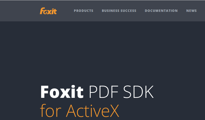The width and height of the screenshot is (205, 120).
Task: Click the orange ActiveX text
Action: tap(93, 111)
